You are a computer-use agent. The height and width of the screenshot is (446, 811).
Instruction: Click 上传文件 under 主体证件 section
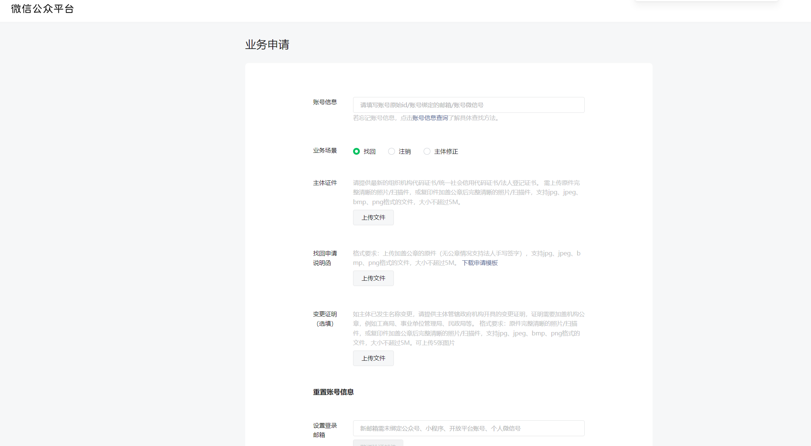click(373, 218)
